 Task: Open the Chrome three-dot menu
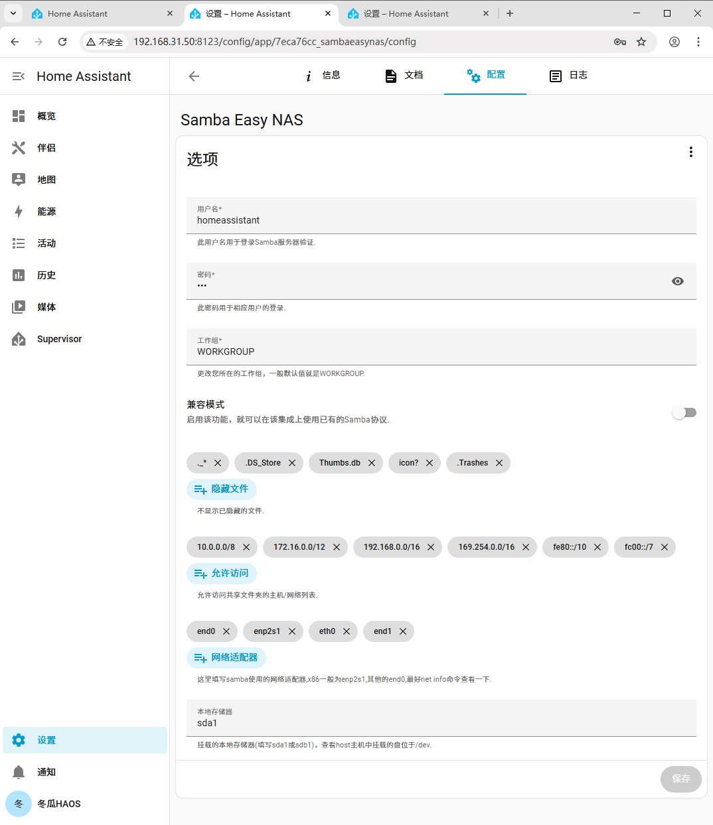(x=698, y=42)
